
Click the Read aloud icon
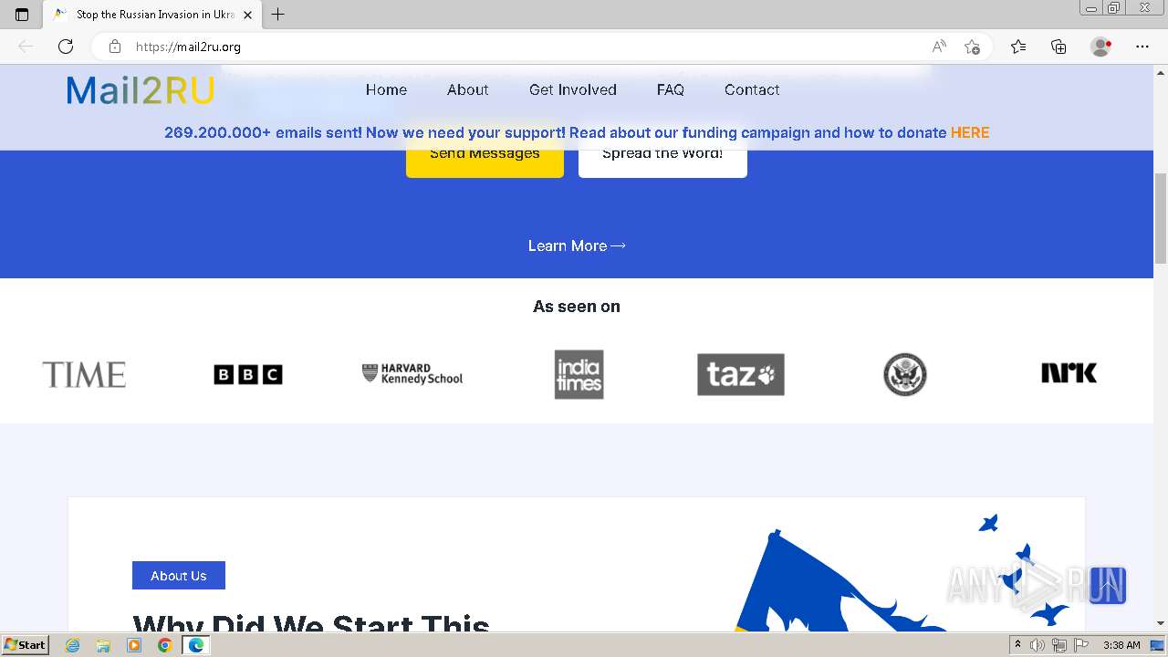click(939, 47)
